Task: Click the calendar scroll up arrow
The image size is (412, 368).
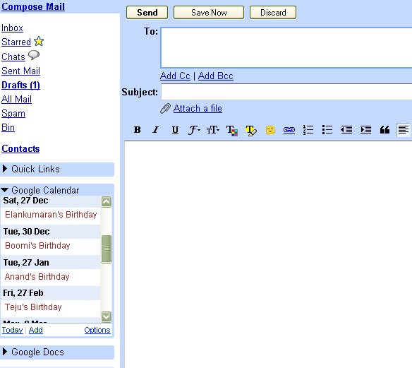Action: click(x=106, y=202)
